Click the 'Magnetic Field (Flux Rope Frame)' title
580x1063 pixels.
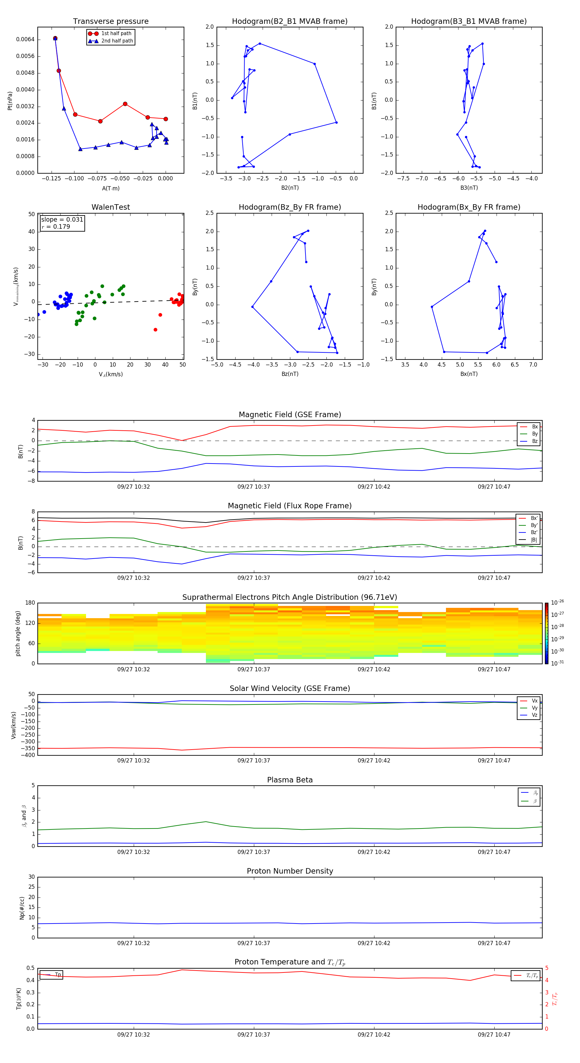pyautogui.click(x=290, y=506)
